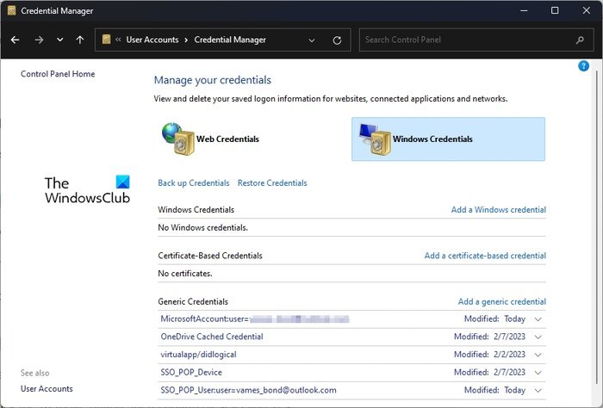Click Back up Credentials link
The width and height of the screenshot is (603, 408).
pyautogui.click(x=194, y=183)
